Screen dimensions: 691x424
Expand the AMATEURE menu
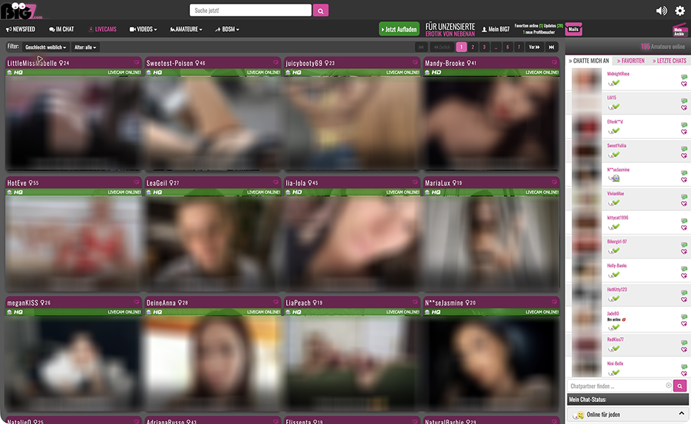coord(186,29)
